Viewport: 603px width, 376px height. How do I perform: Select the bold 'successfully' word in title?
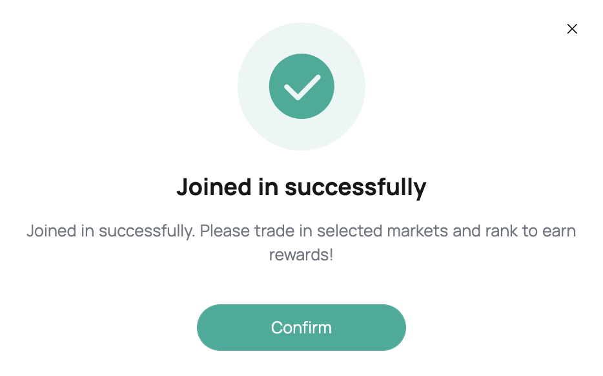pyautogui.click(x=355, y=187)
